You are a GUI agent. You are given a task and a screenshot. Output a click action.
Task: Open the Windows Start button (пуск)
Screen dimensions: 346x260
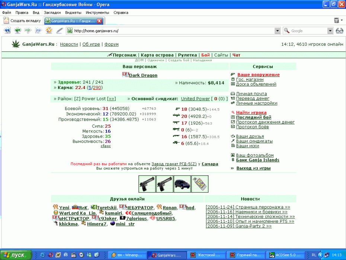pos(16,255)
